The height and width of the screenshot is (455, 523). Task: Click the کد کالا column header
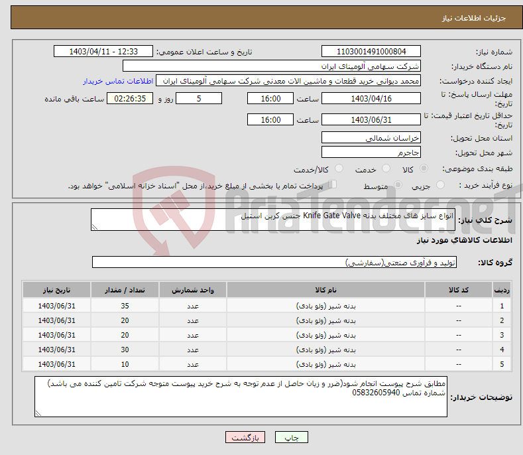click(459, 290)
